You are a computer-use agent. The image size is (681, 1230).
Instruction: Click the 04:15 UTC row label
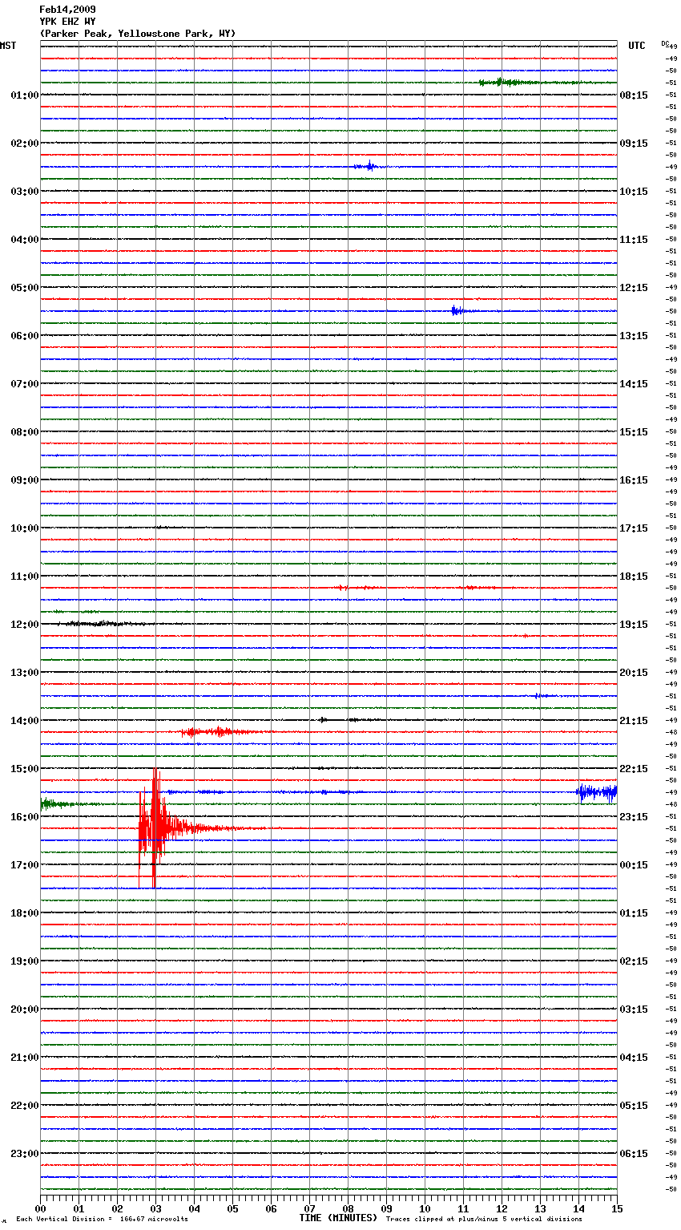coord(634,1058)
